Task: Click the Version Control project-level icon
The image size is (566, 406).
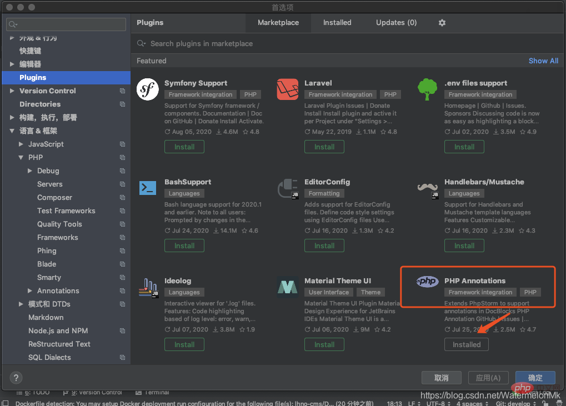Action: [122, 91]
